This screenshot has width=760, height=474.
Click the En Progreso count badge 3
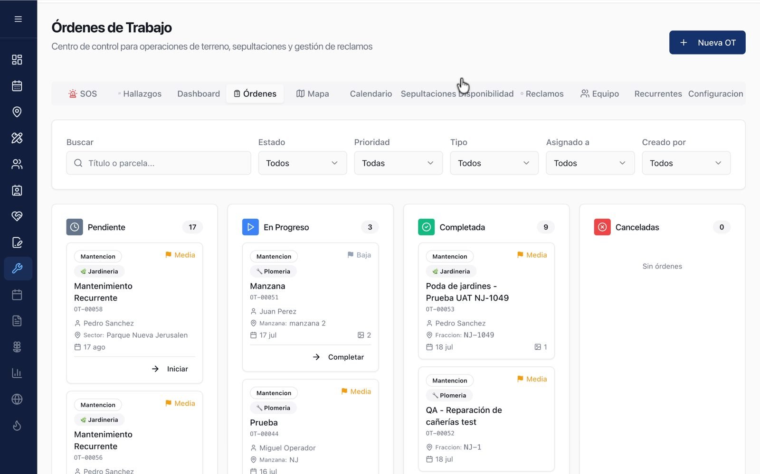point(370,227)
